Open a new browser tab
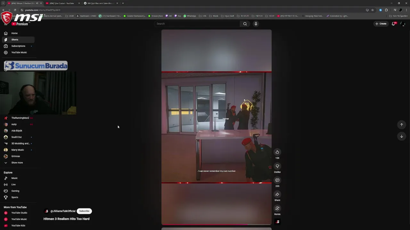The image size is (410, 230). coord(123,3)
